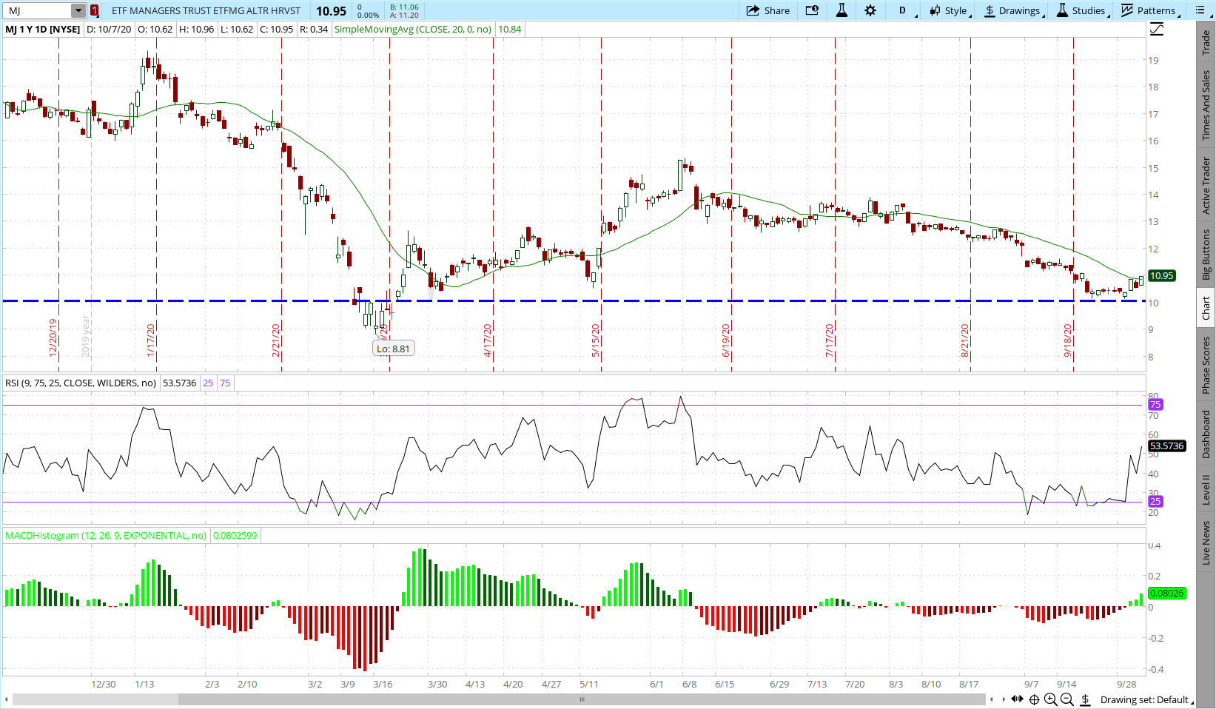Click the horizontal chart scrollbar thumb
Screen dimensions: 1216x709
(582, 699)
